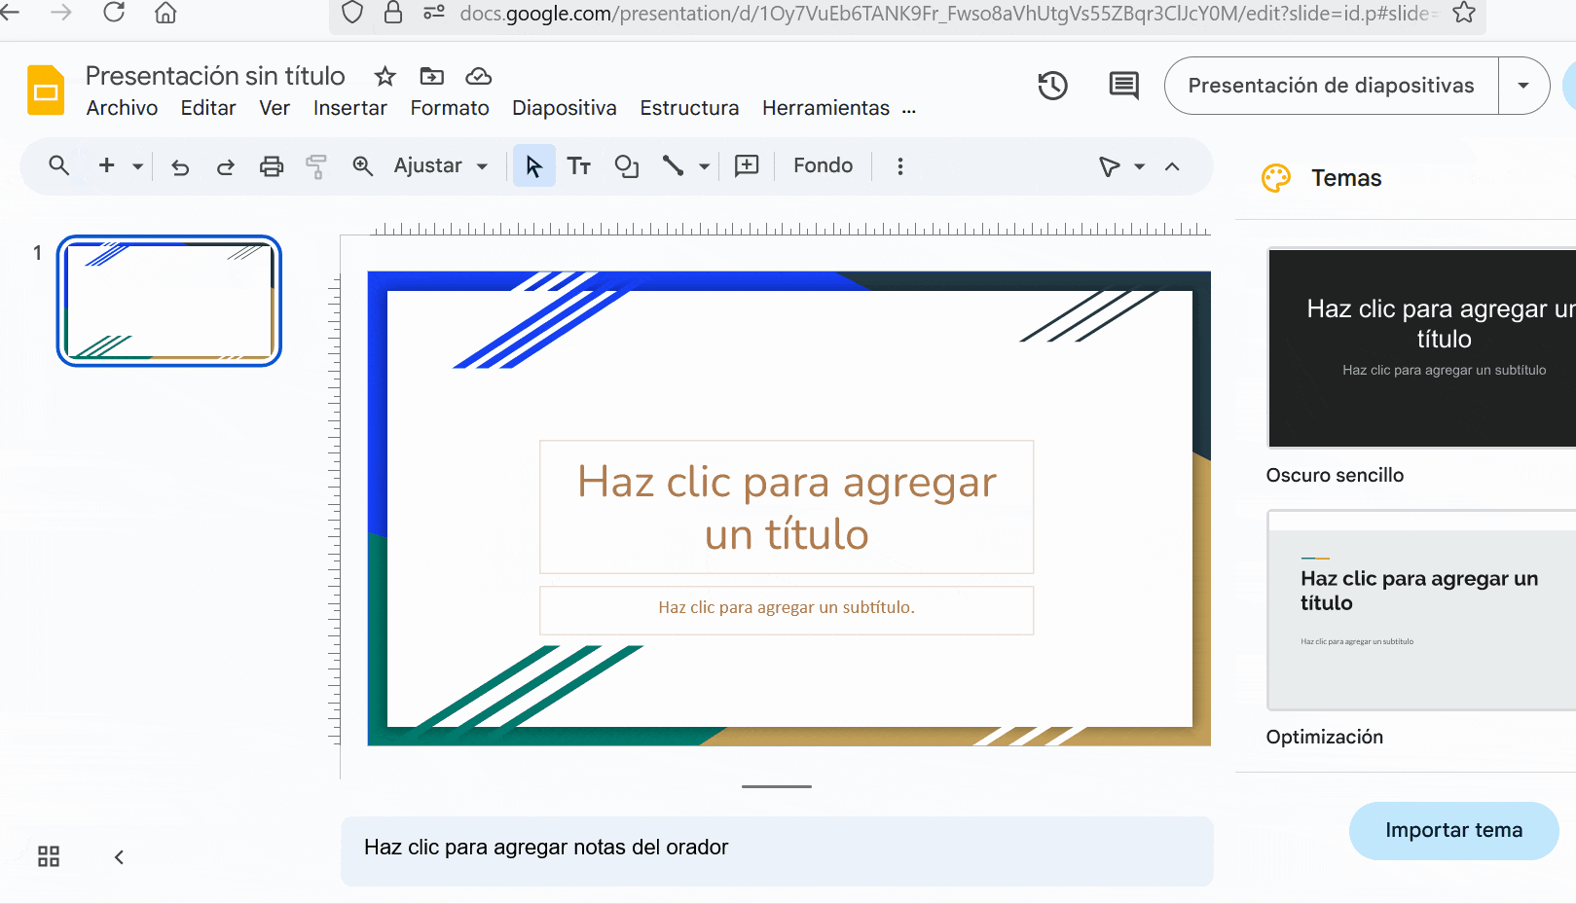Viewport: 1576px width, 904px height.
Task: Switch to grid view
Action: coord(49,856)
